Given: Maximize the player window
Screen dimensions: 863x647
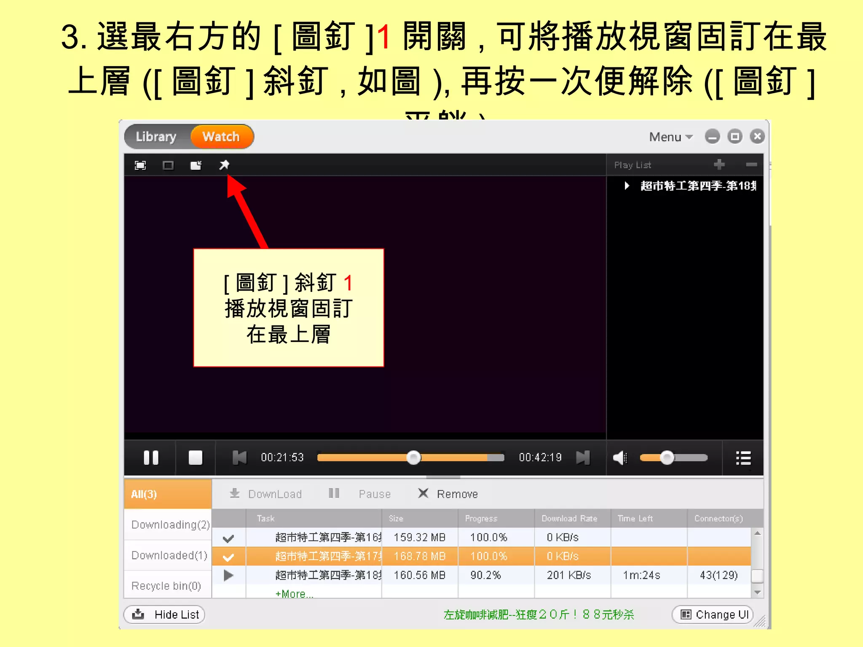Looking at the screenshot, I should (735, 136).
